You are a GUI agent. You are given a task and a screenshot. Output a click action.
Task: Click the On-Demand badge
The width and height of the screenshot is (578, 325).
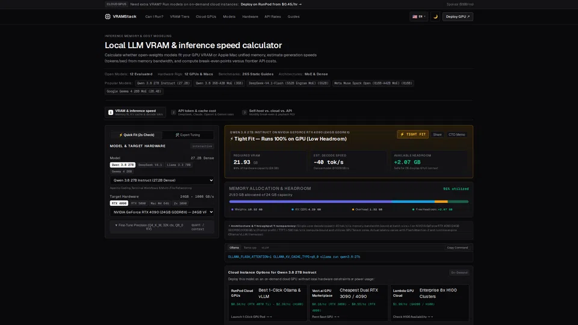459,273
